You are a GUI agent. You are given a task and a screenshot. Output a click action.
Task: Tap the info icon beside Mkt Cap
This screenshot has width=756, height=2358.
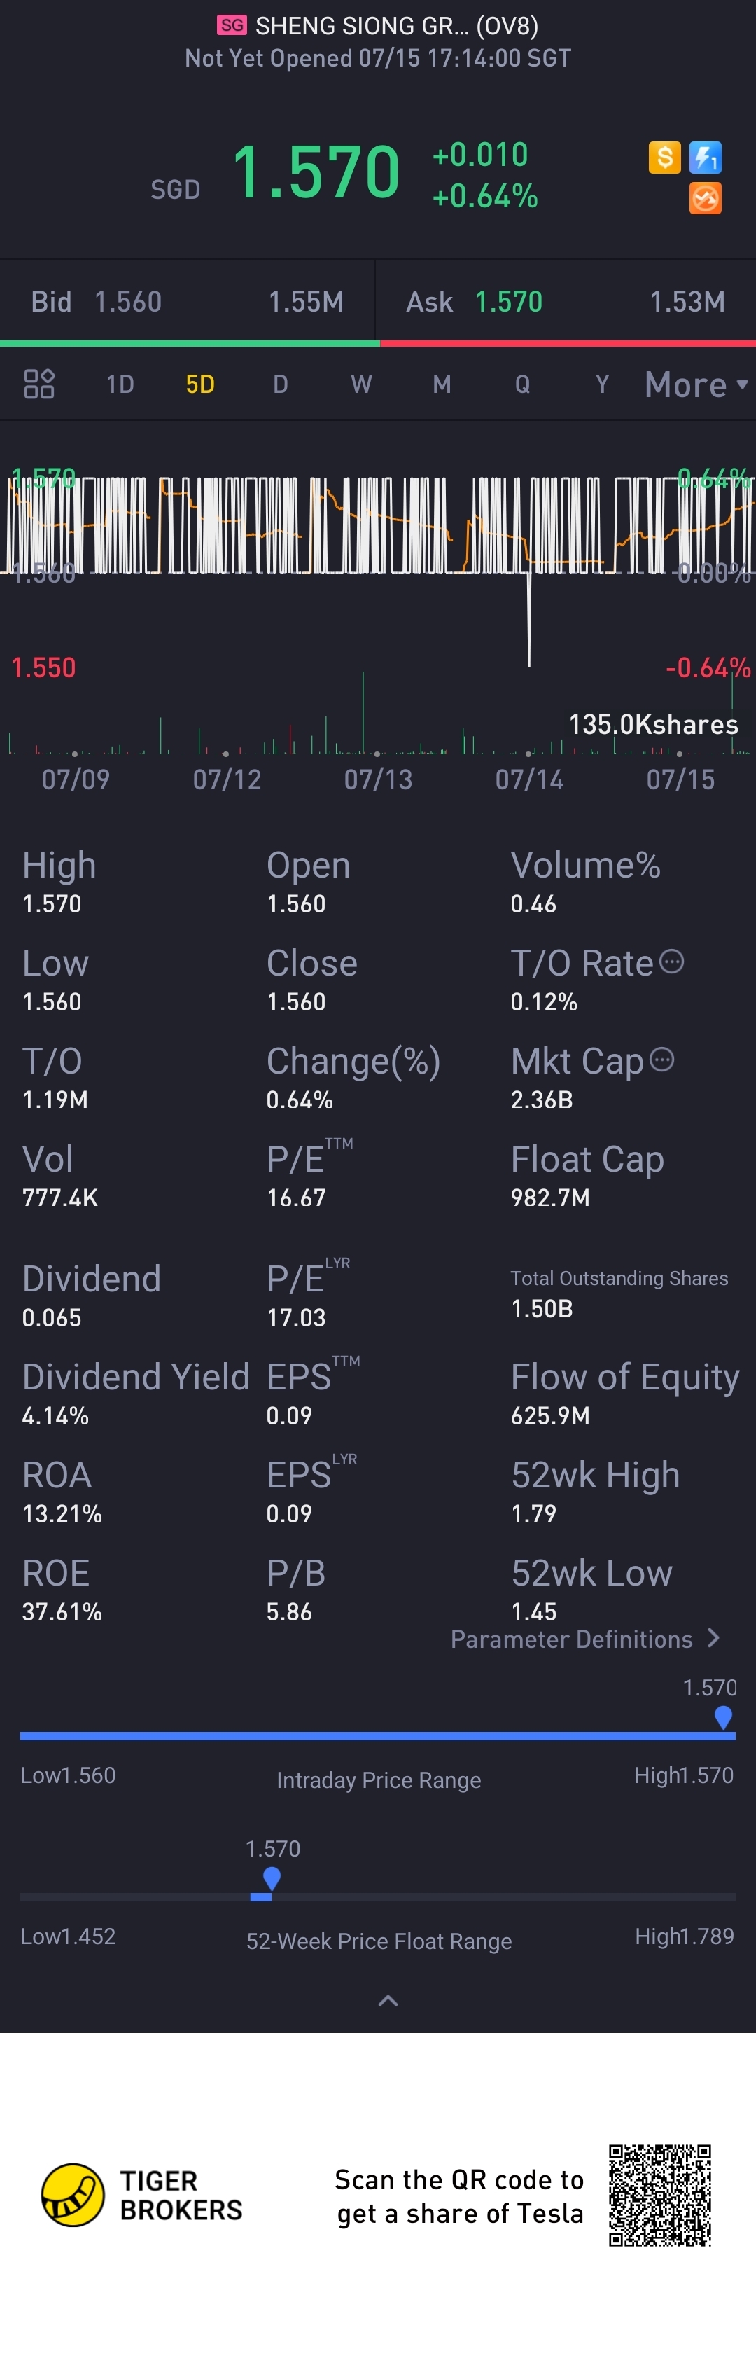click(x=661, y=1059)
